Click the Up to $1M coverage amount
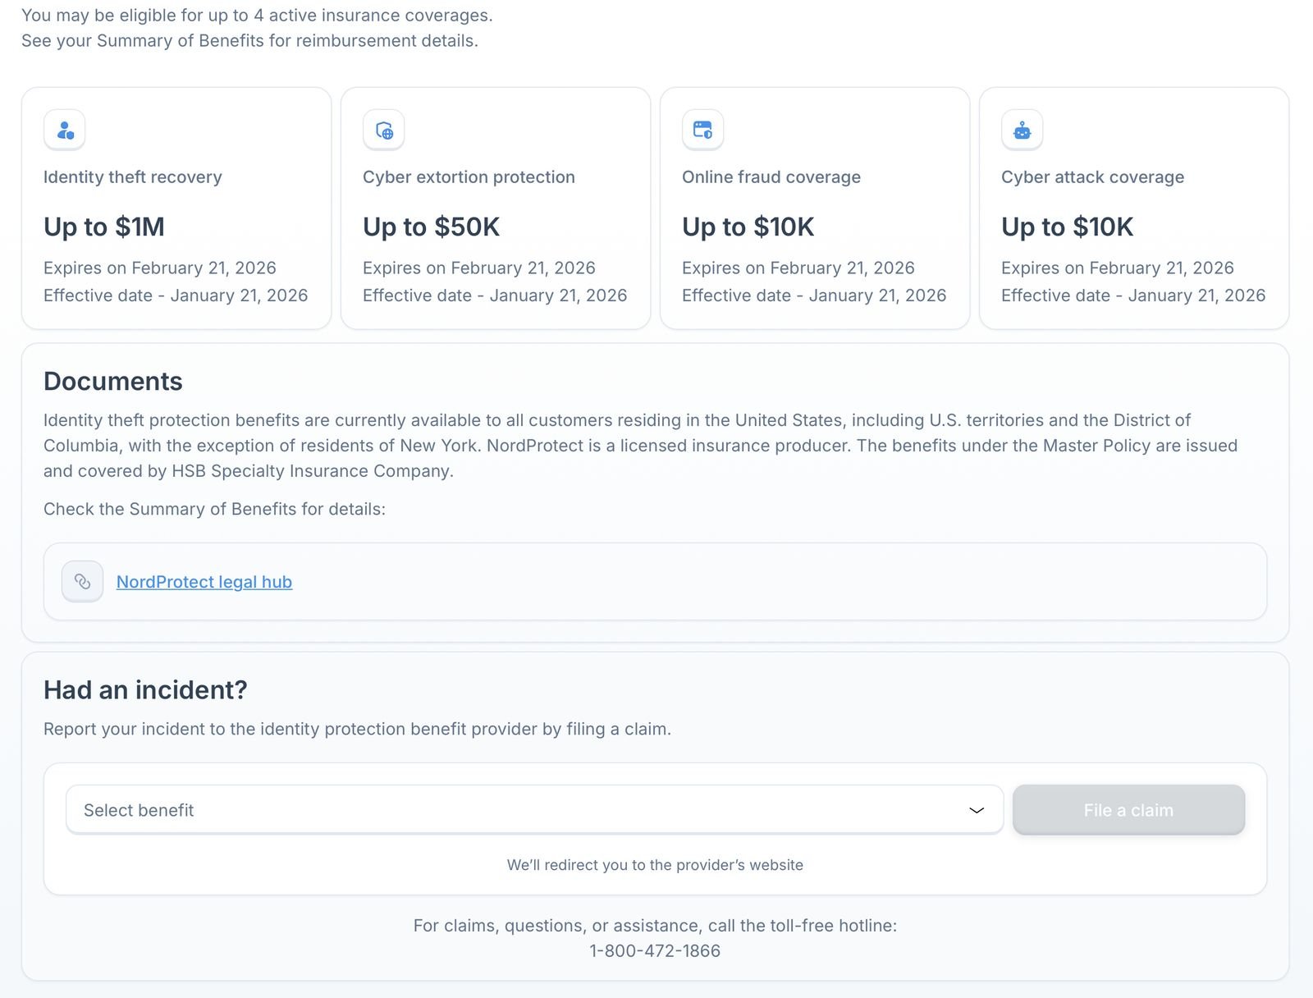Viewport: 1313px width, 998px height. click(104, 227)
